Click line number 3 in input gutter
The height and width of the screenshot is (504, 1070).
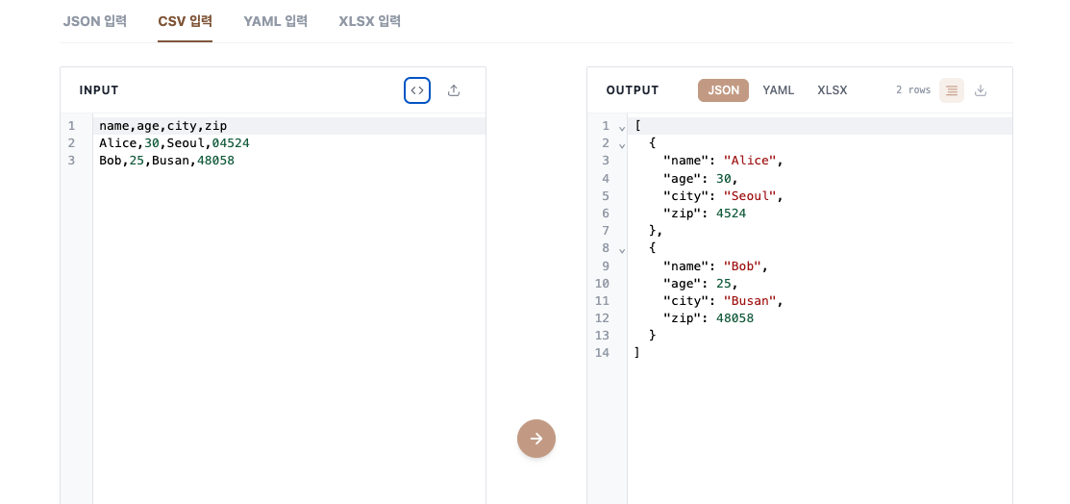coord(71,161)
